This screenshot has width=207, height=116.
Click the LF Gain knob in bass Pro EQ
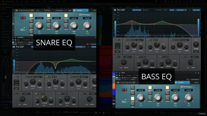coord(134,45)
